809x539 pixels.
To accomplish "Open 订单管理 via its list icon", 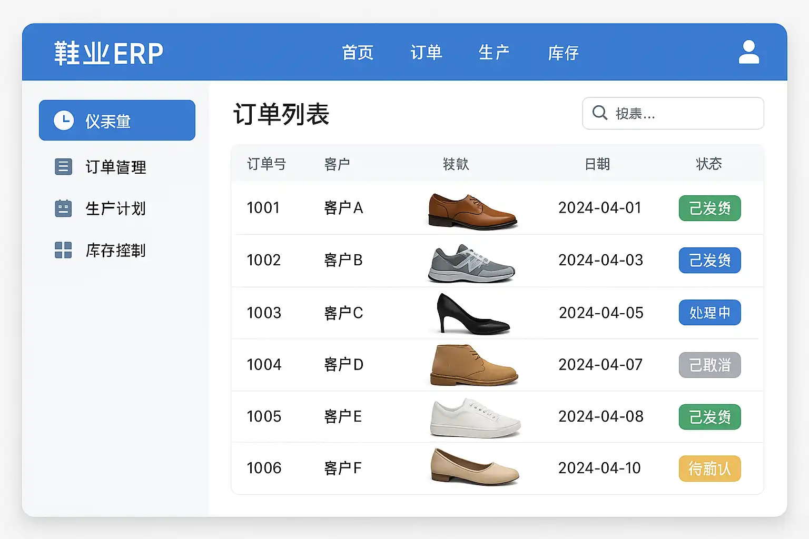I will point(63,167).
